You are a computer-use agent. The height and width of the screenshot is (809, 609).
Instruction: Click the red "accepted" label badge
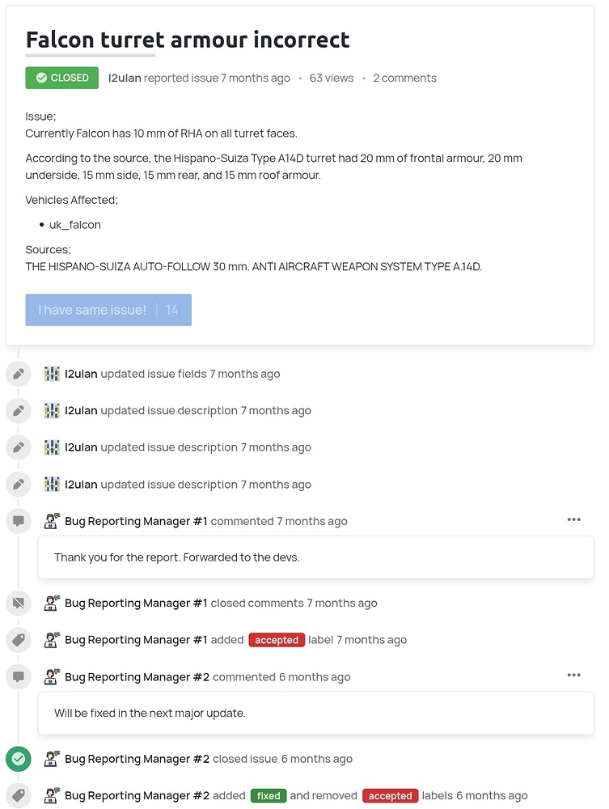click(277, 639)
